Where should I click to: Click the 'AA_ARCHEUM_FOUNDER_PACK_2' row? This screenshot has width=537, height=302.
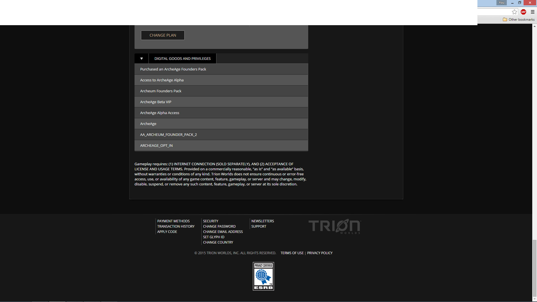point(221,135)
